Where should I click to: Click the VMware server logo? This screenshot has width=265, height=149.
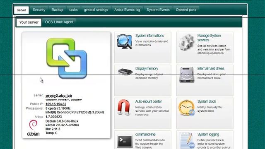pos(67,58)
